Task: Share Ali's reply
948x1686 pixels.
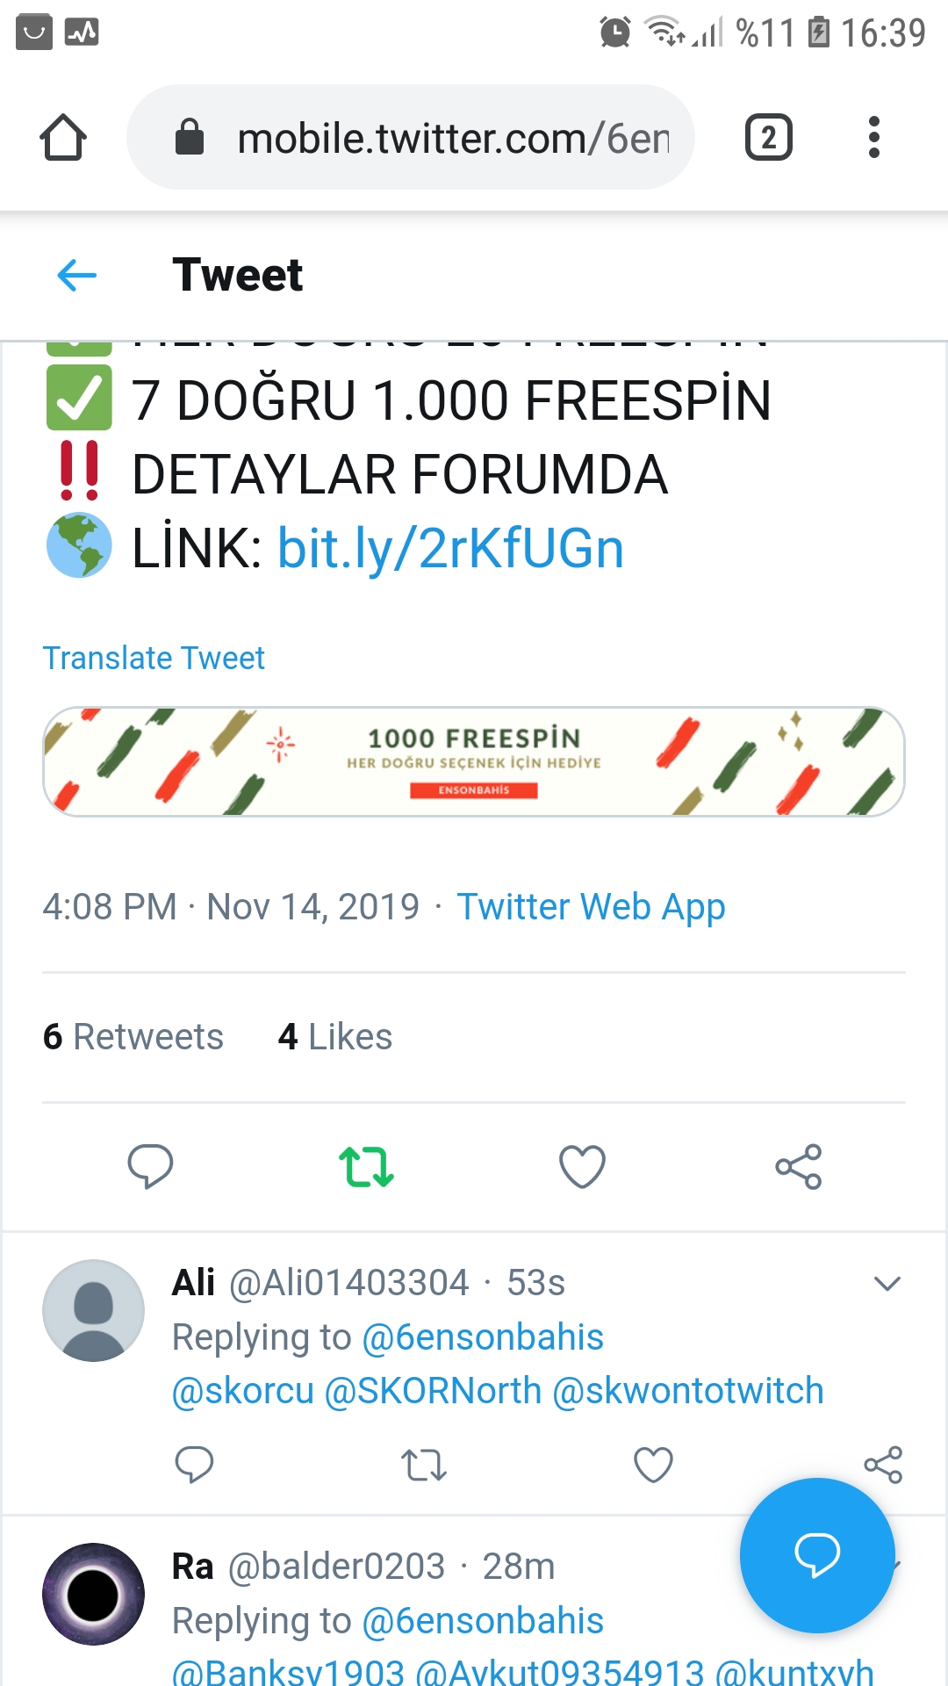Action: (x=883, y=1465)
